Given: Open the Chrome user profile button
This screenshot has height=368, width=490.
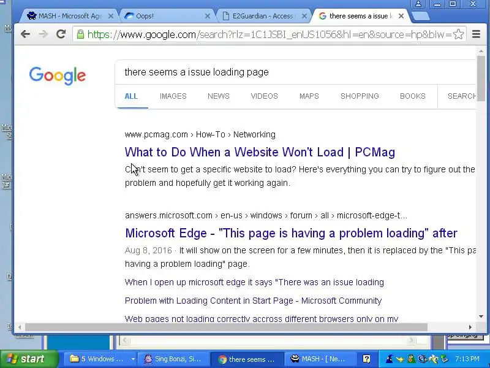Looking at the screenshot, I should pyautogui.click(x=418, y=4).
